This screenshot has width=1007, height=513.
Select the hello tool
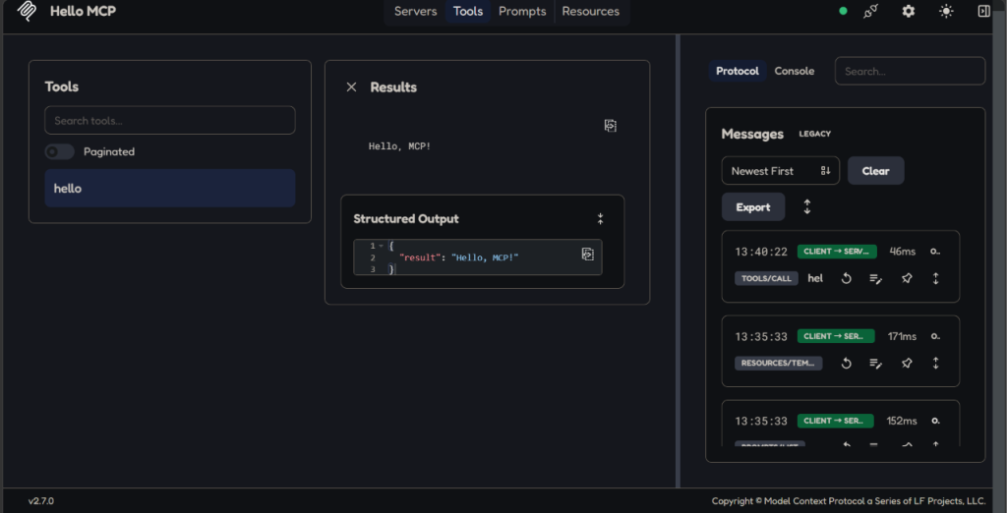169,188
